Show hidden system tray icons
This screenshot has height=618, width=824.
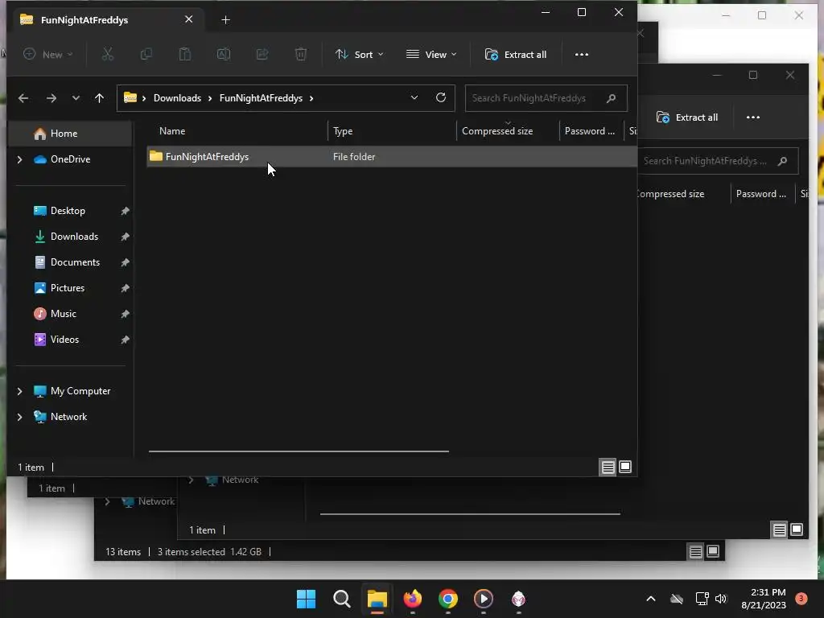point(650,599)
